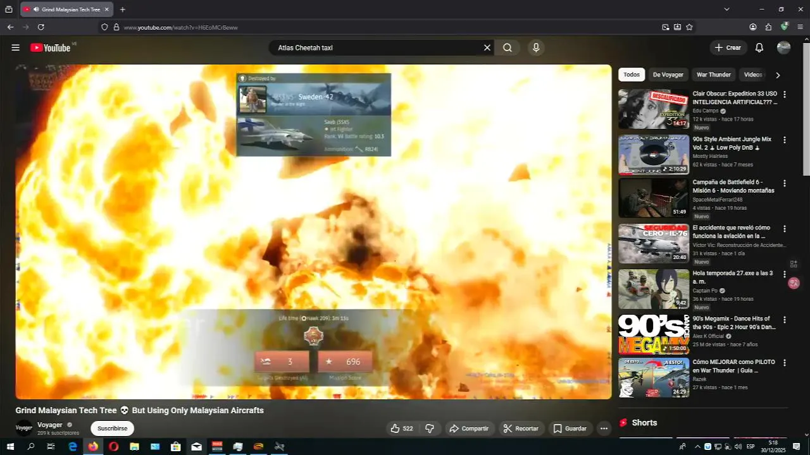
Task: Close the Grind Malaysian Tech Tree tab
Action: [x=106, y=9]
